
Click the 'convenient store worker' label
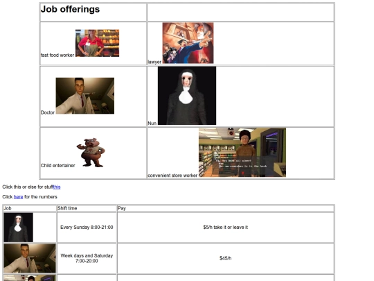172,175
